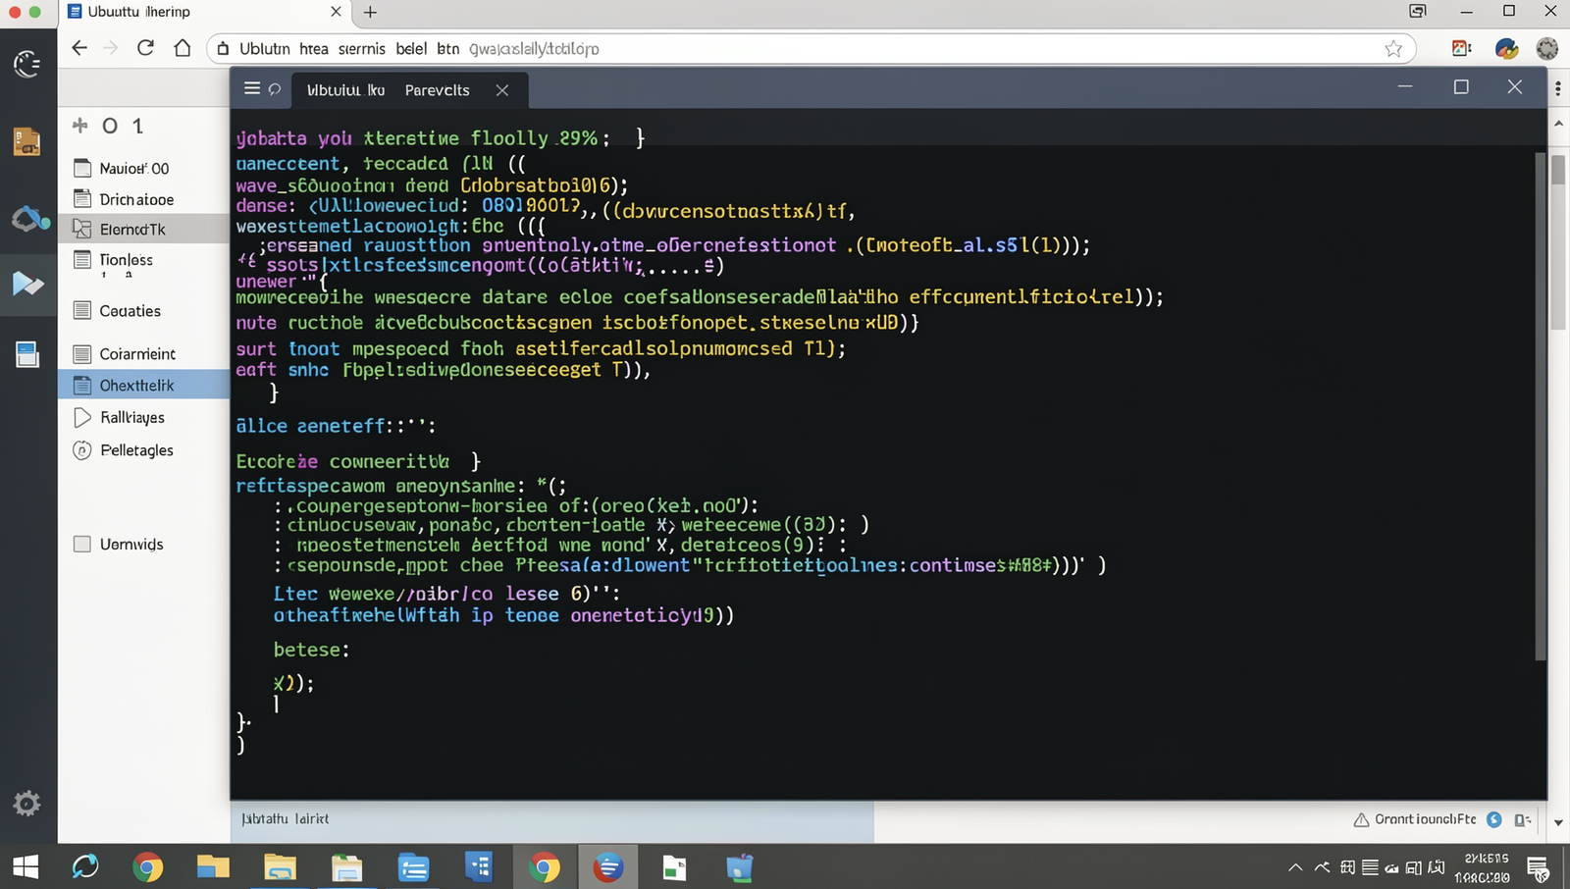This screenshot has width=1570, height=889.
Task: Toggle the 'Uernwids' checkbox
Action: point(82,544)
